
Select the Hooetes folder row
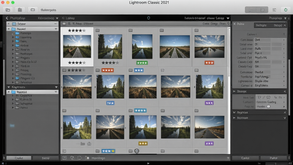click(33, 92)
